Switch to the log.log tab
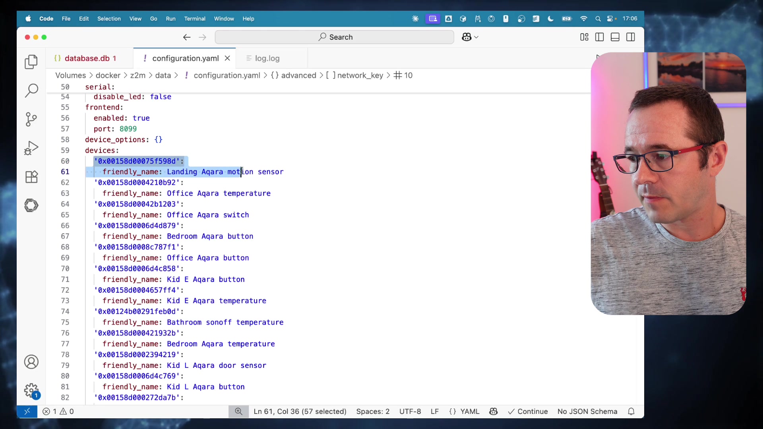763x429 pixels. [x=267, y=58]
